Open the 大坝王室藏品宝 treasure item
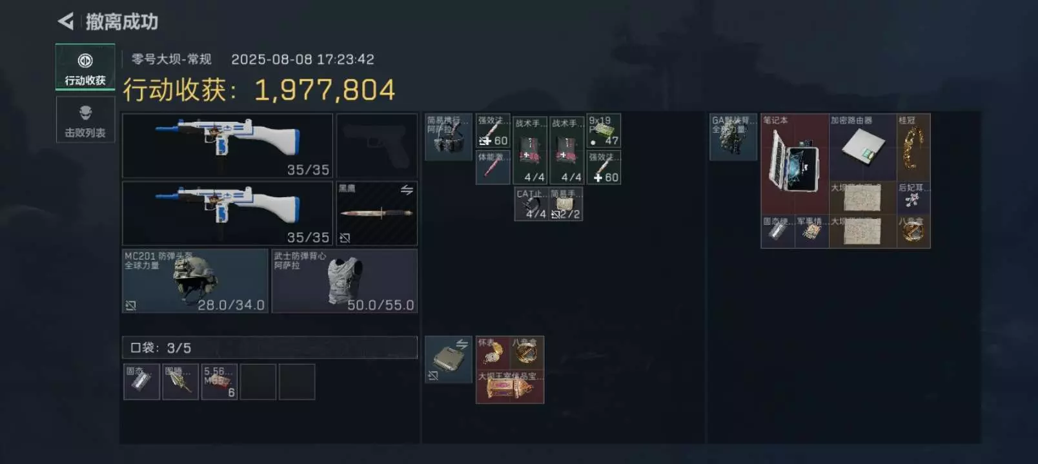This screenshot has height=464, width=1038. point(510,387)
